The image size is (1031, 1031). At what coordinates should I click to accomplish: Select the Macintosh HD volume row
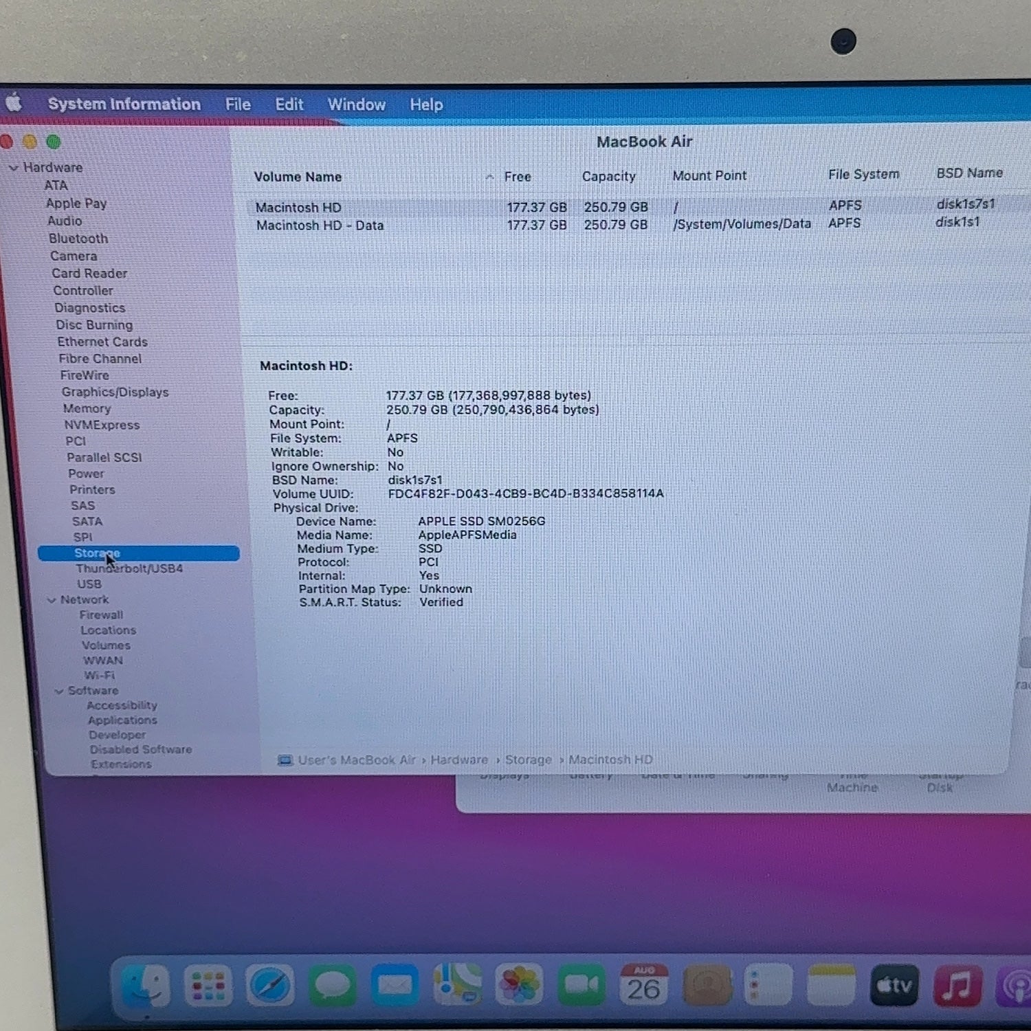click(x=638, y=206)
